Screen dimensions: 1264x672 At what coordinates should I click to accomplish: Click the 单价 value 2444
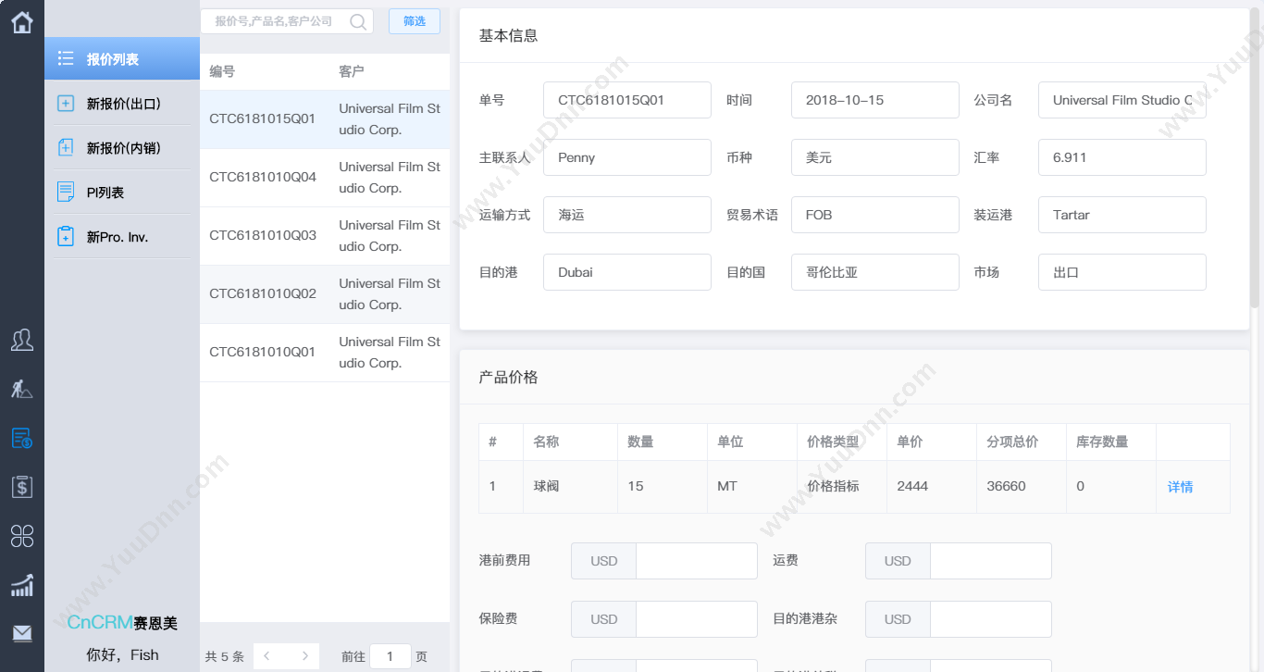(x=912, y=486)
